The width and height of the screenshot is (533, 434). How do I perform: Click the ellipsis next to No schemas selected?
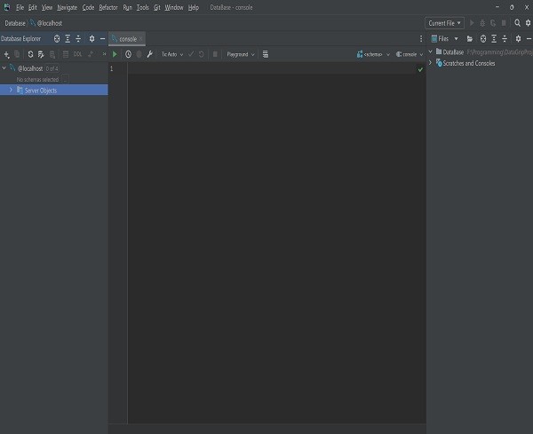(x=65, y=79)
